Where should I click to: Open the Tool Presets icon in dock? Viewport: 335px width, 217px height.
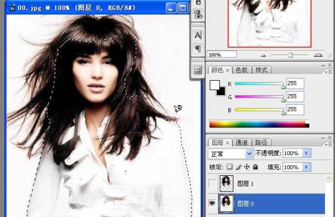(198, 14)
